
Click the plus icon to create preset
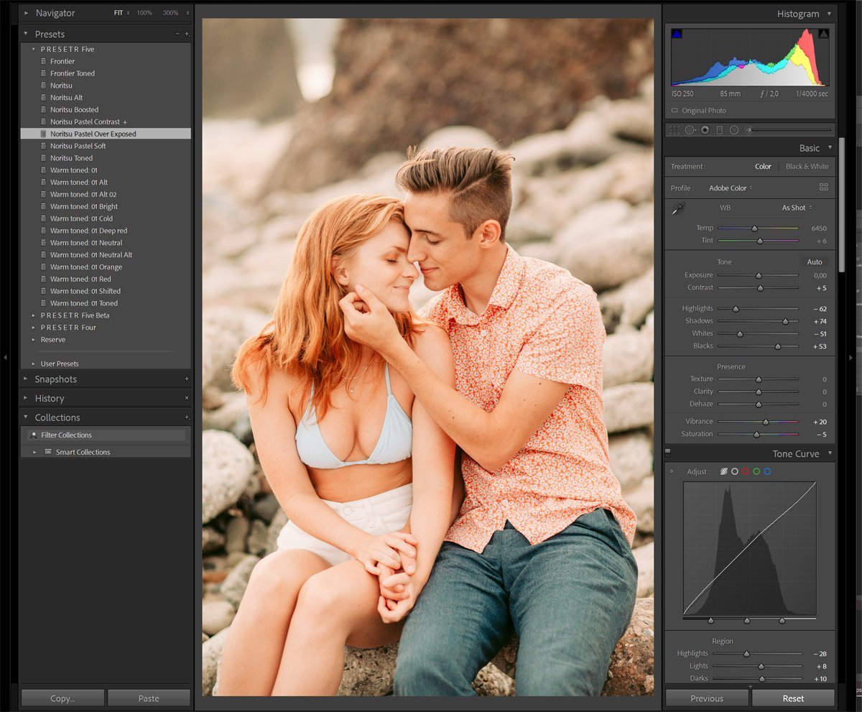click(x=187, y=34)
